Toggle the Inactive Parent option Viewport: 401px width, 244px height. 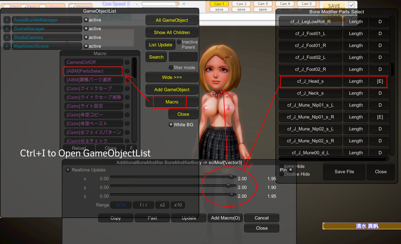(179, 42)
